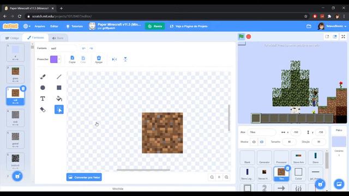349x196 pixels.
Task: Select the Generator sprite
Action: (x=264, y=157)
